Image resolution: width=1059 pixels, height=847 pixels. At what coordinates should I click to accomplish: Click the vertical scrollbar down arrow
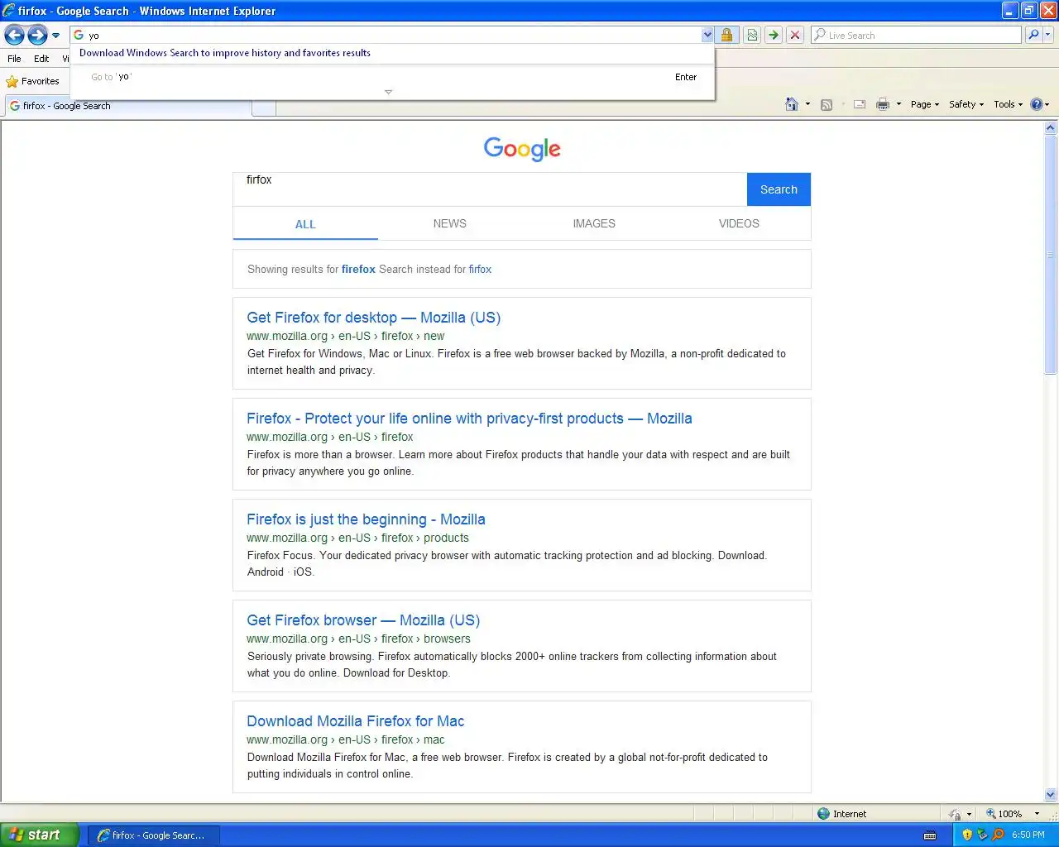1051,794
